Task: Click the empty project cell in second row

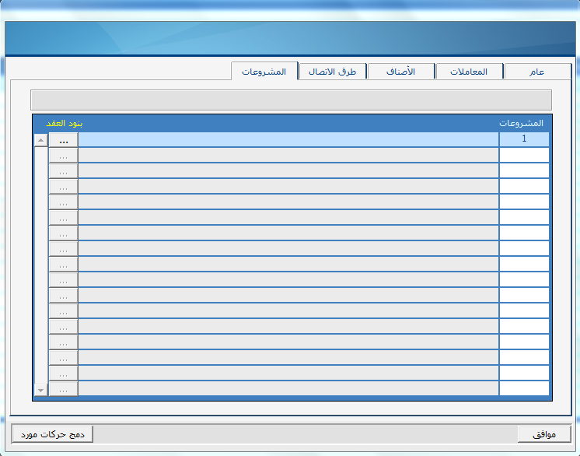Action: [524, 155]
